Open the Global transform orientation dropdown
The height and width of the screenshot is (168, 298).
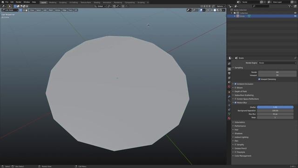coord(100,6)
